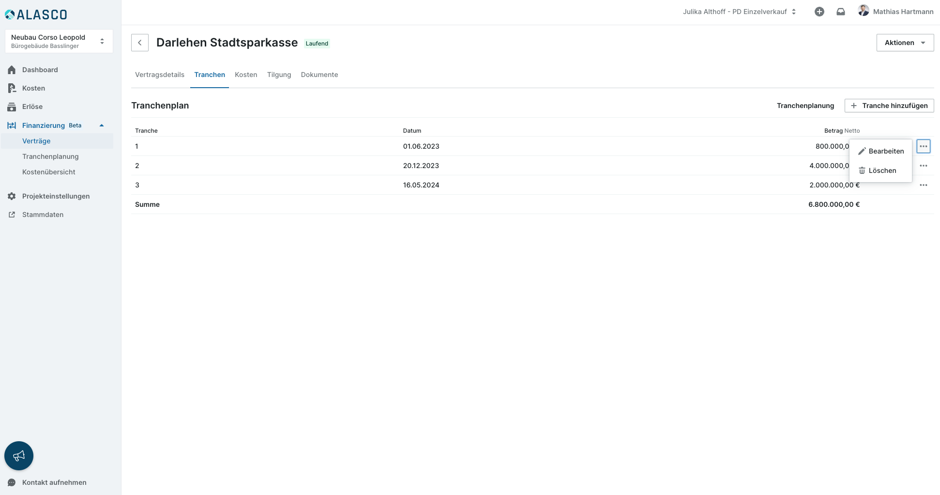Click the trash icon next to Löschen

[x=862, y=170]
